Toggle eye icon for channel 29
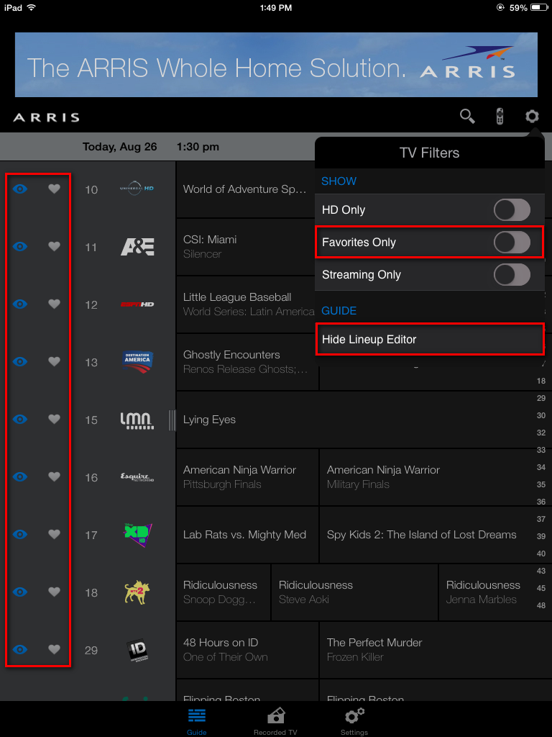 (x=19, y=649)
